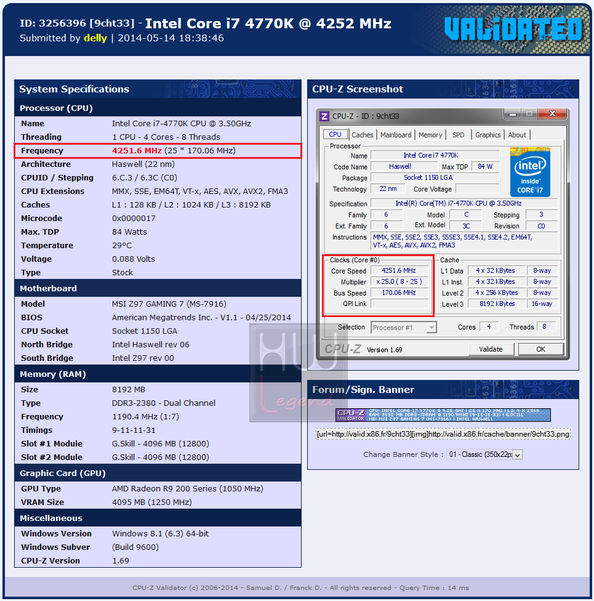Open the Caches tab
The width and height of the screenshot is (594, 601).
click(x=362, y=135)
